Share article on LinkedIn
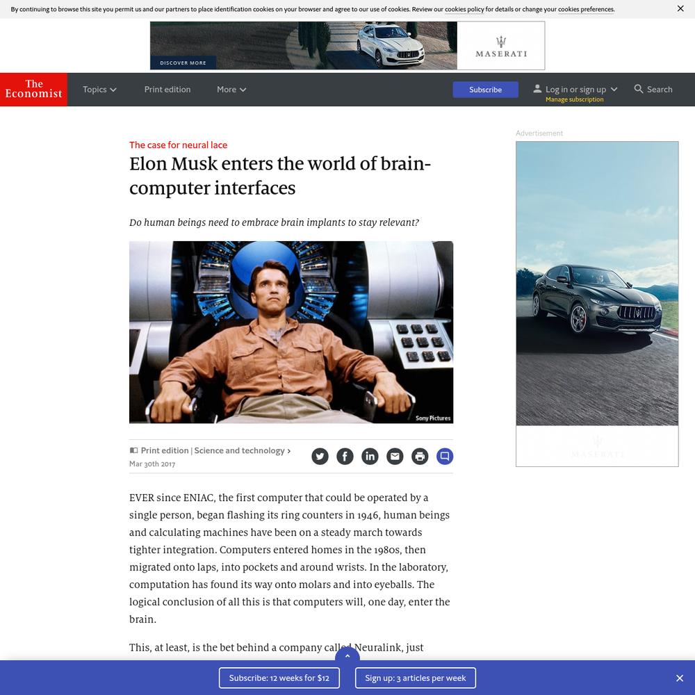 pos(370,456)
